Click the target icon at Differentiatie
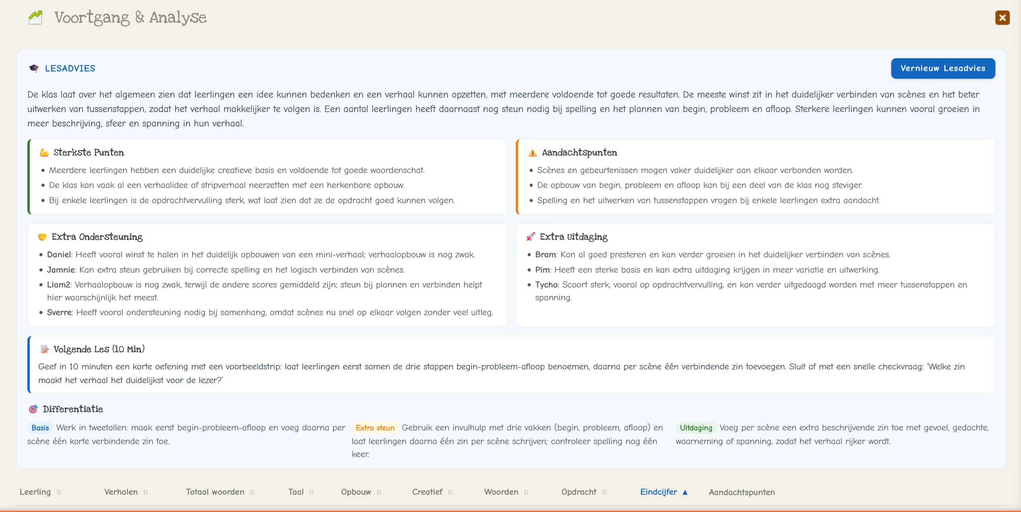 click(33, 409)
